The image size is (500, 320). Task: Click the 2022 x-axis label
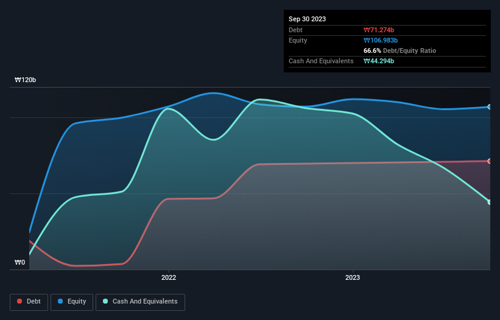coord(169,277)
